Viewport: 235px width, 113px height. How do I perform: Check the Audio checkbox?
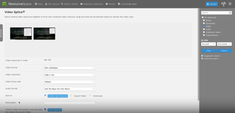(x=204, y=29)
